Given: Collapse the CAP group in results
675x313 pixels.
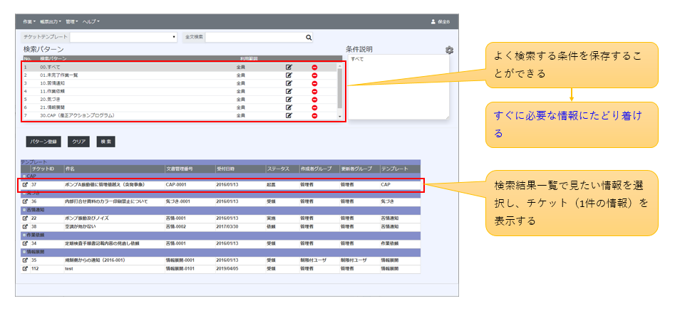Looking at the screenshot, I should (24, 176).
